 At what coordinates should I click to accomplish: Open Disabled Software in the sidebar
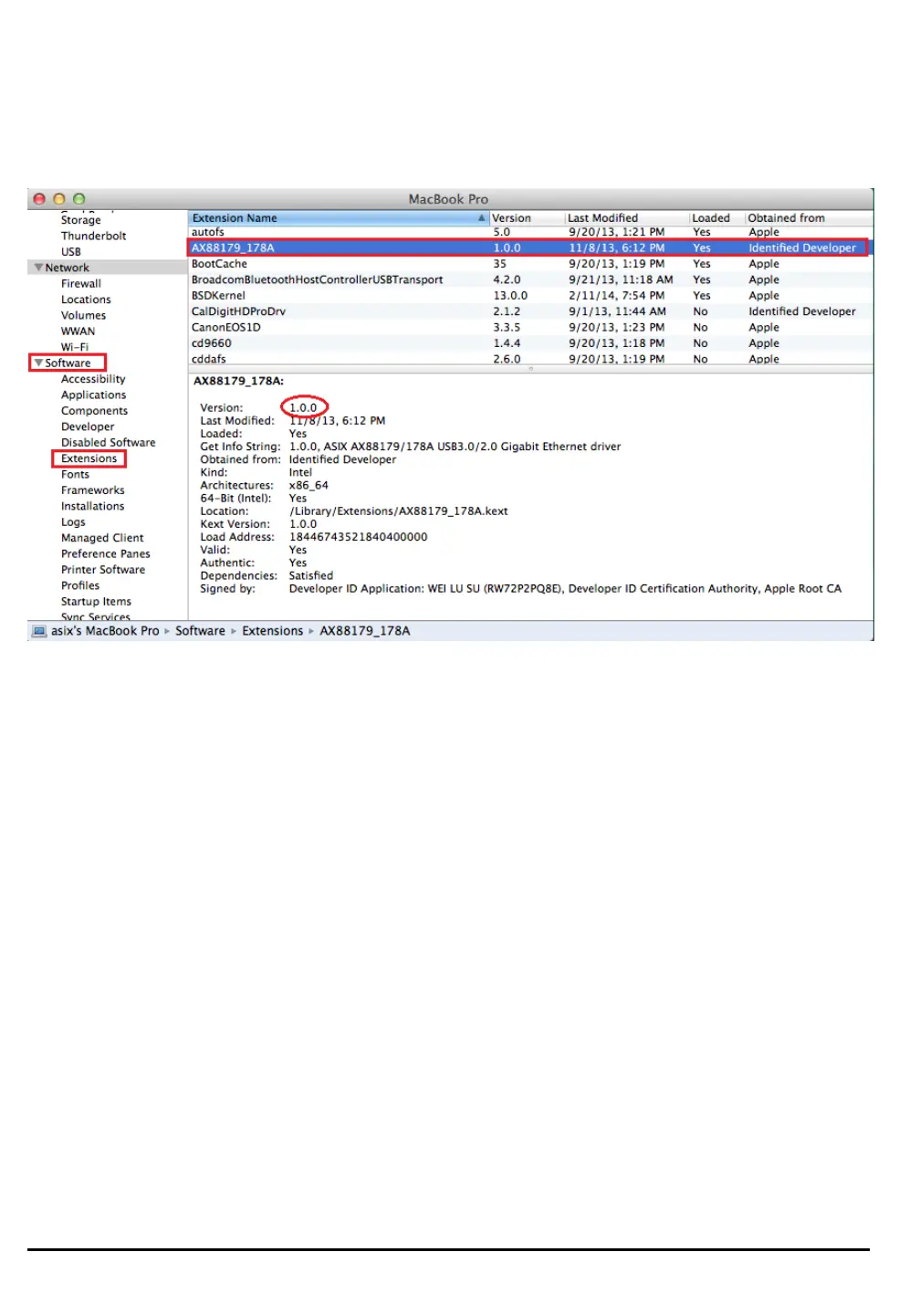coord(108,443)
